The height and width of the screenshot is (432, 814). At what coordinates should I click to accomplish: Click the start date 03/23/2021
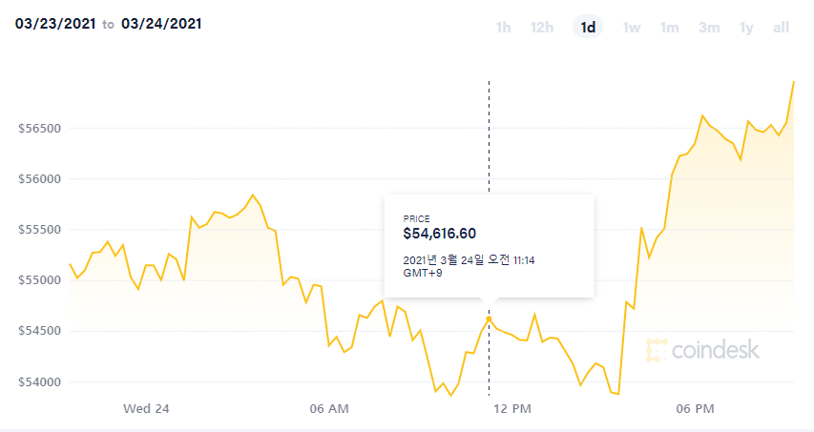point(54,24)
